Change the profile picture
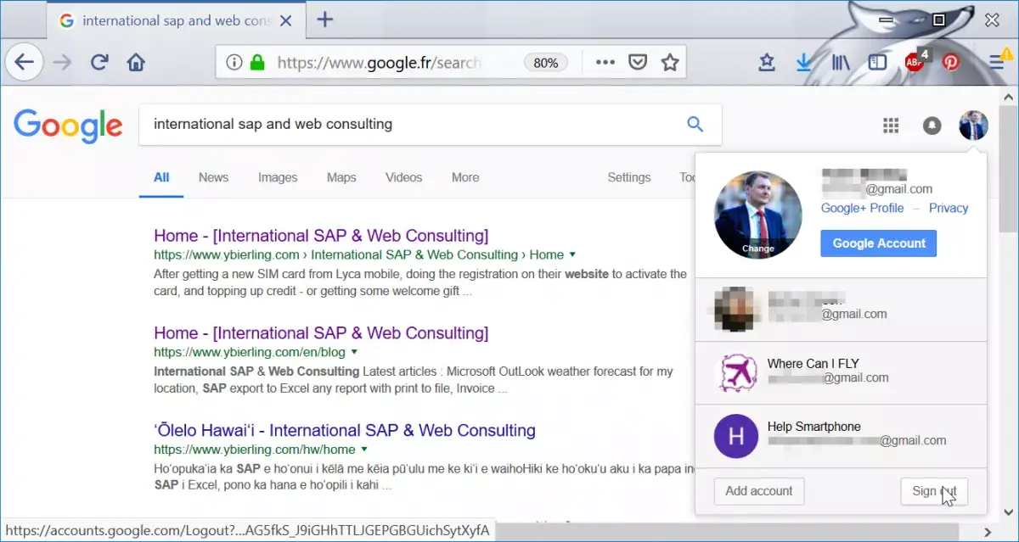Viewport: 1019px width, 542px height. (758, 249)
